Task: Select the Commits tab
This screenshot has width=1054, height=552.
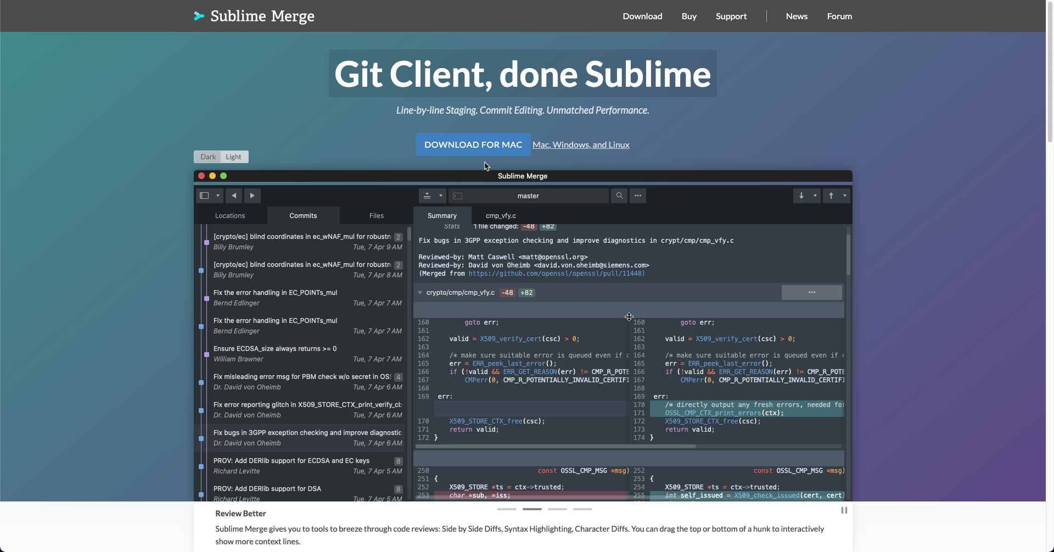Action: [303, 215]
